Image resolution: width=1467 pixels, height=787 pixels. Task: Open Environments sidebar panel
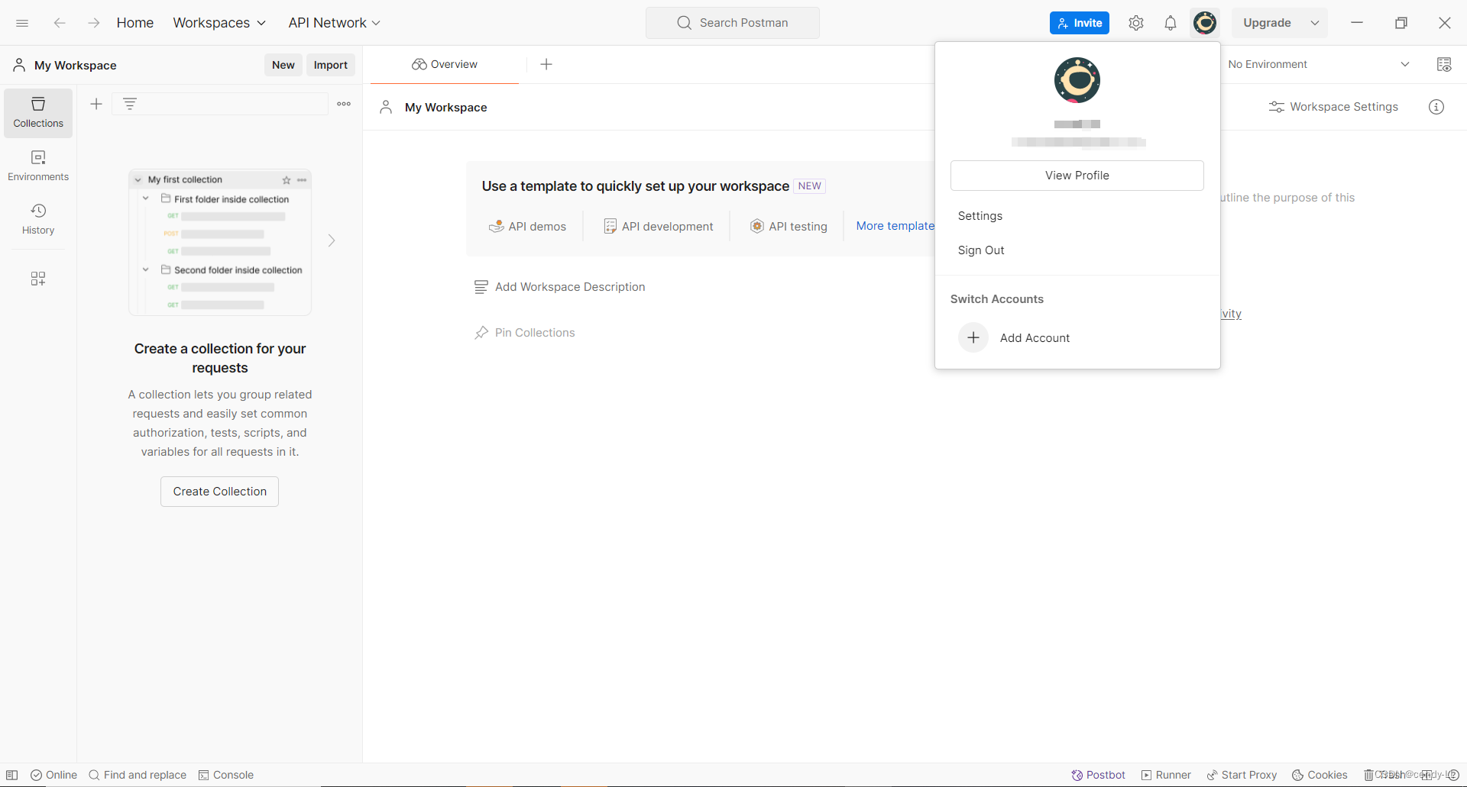pyautogui.click(x=38, y=166)
